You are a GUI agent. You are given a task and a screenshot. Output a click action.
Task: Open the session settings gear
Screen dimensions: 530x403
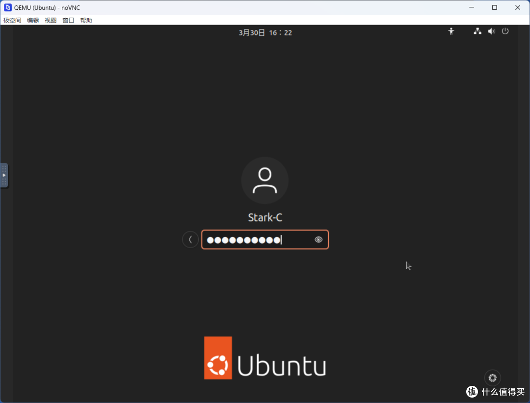[x=493, y=378]
